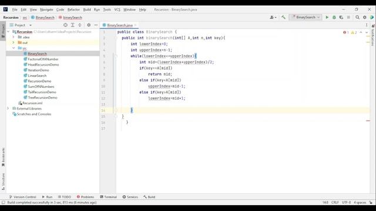Click the stop execution square icon
This screenshot has width=376, height=211.
click(x=348, y=17)
